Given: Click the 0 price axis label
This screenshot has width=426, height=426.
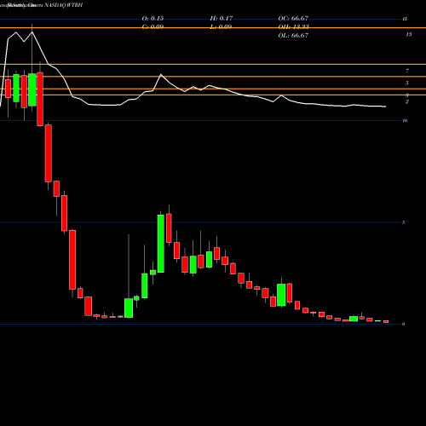Looking at the screenshot, I should pos(404,324).
